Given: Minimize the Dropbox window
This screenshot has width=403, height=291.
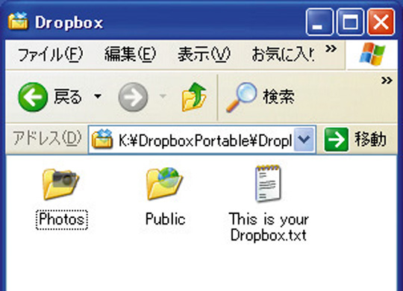Looking at the screenshot, I should [x=319, y=22].
